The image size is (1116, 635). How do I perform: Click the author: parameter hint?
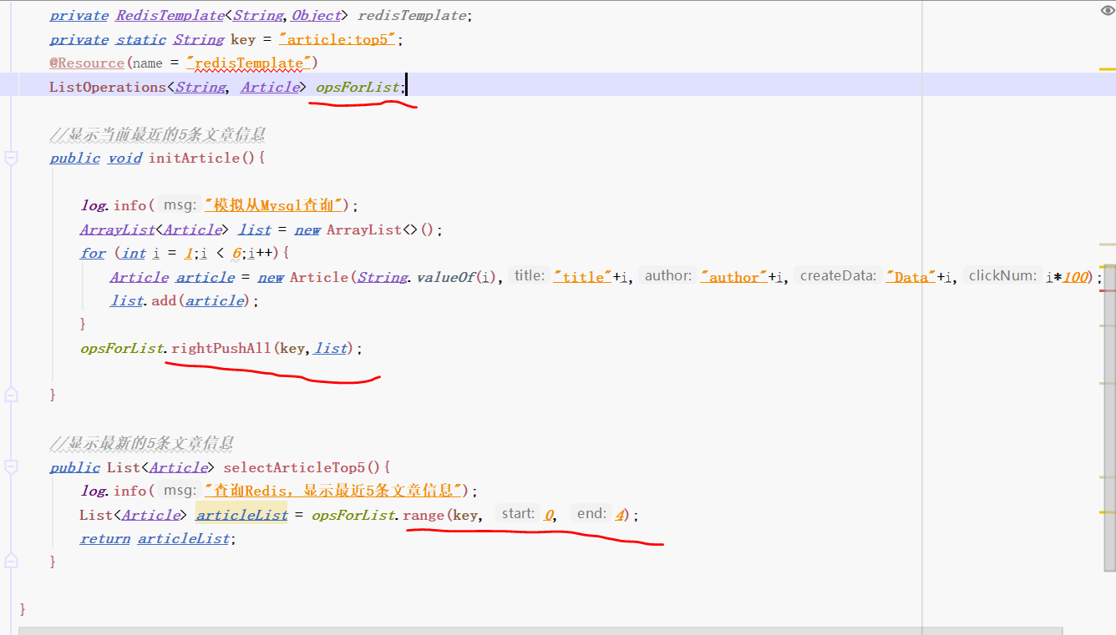(667, 276)
